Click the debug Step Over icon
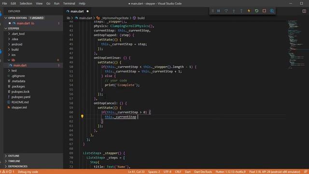Image resolution: width=309 pixels, height=174 pixels. 226,11
